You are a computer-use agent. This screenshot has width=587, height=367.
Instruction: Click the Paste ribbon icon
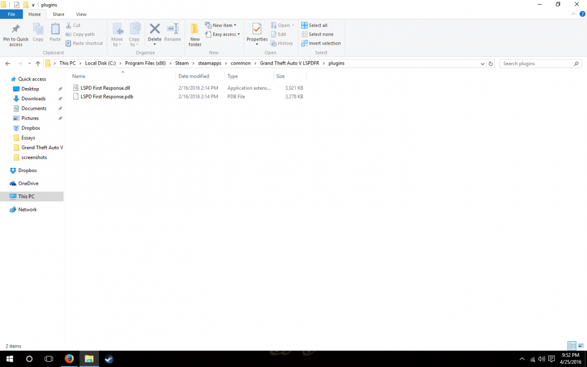(x=55, y=32)
